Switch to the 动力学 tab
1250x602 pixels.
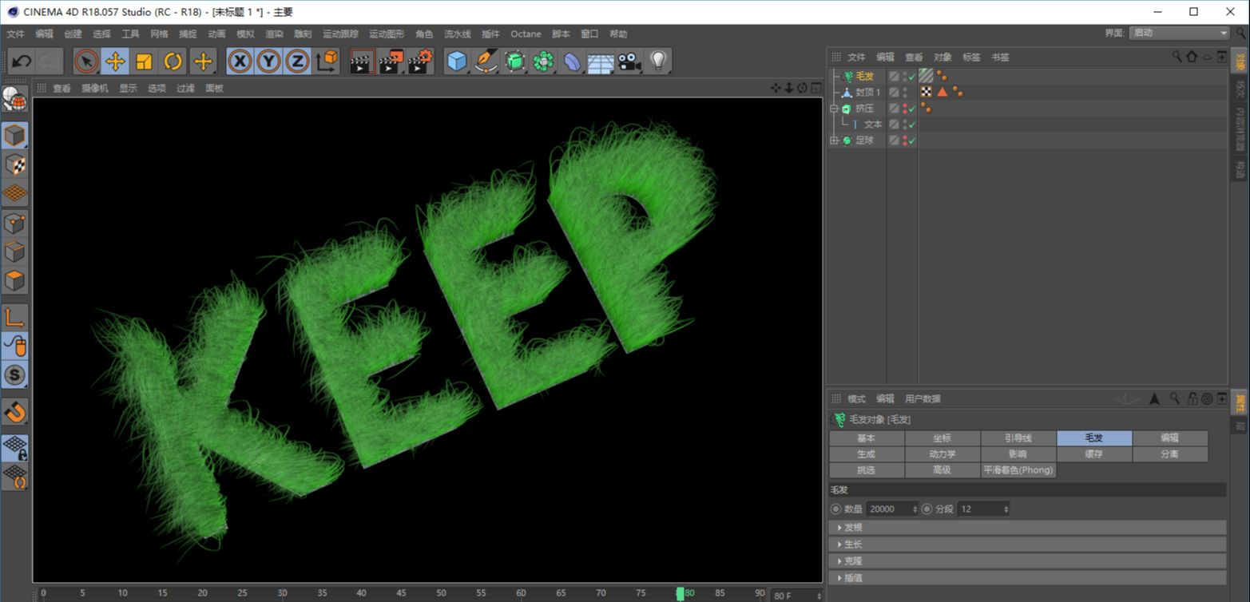(x=942, y=454)
